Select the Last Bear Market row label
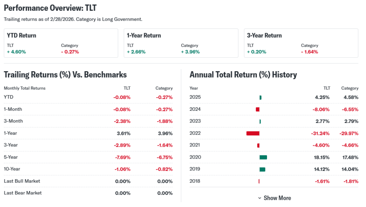 (23, 193)
